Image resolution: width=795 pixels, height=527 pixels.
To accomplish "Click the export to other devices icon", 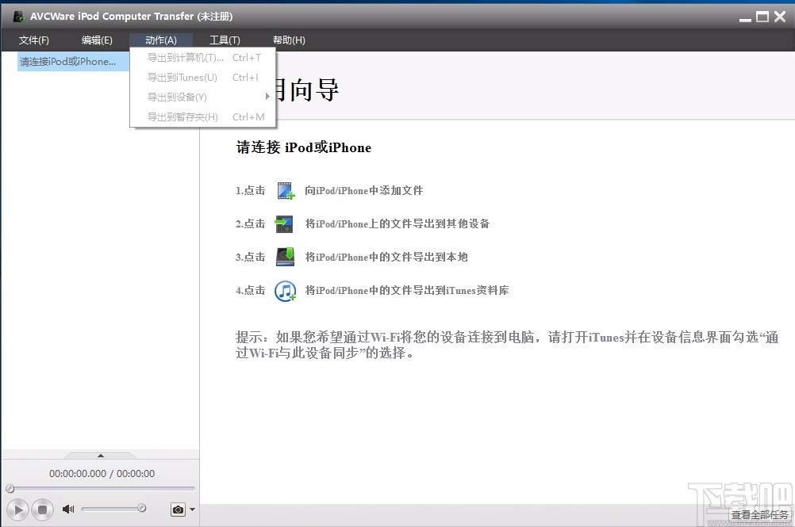I will (285, 223).
